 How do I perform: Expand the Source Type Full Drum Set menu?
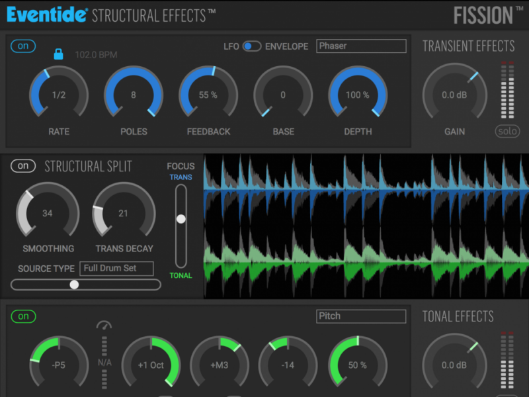[116, 269]
